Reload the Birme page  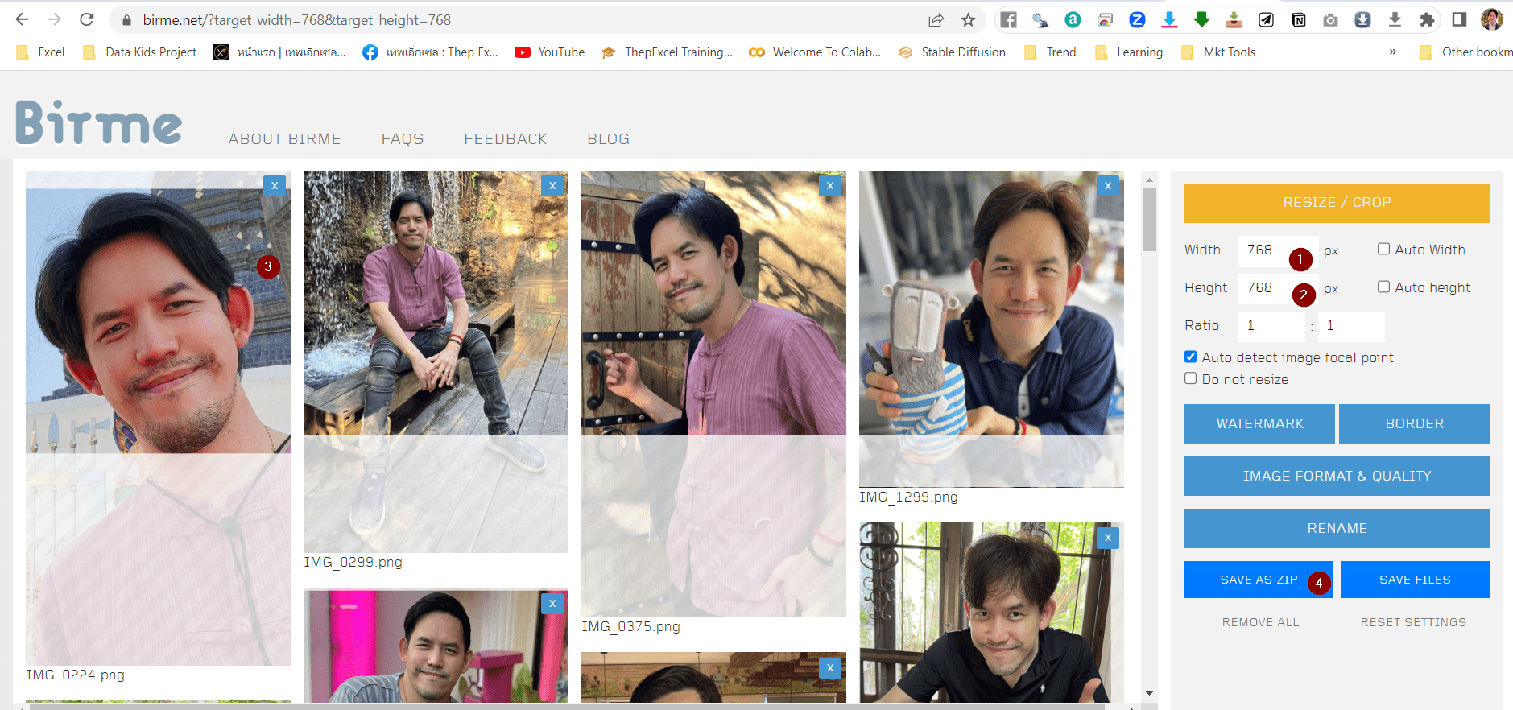[x=87, y=19]
